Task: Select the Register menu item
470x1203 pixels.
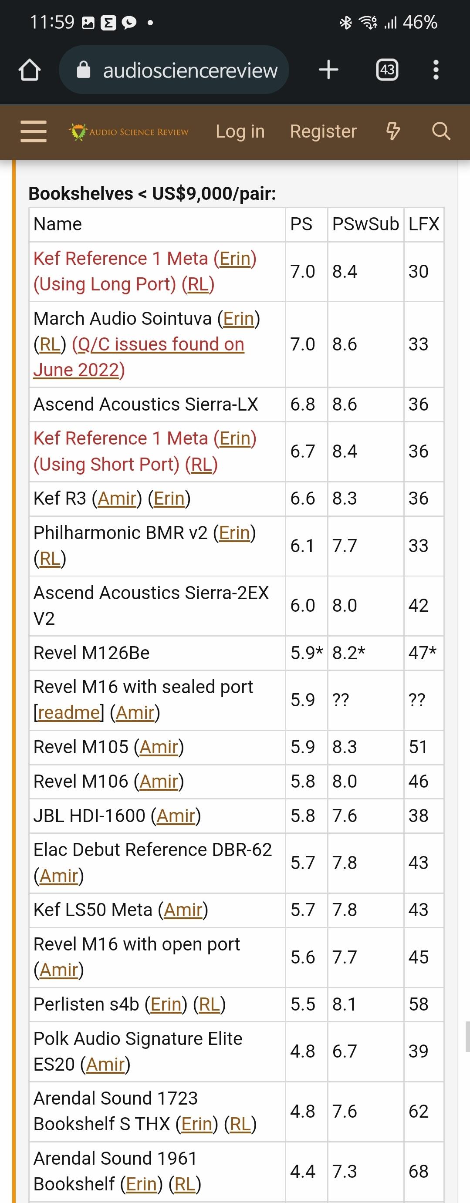Action: [323, 131]
